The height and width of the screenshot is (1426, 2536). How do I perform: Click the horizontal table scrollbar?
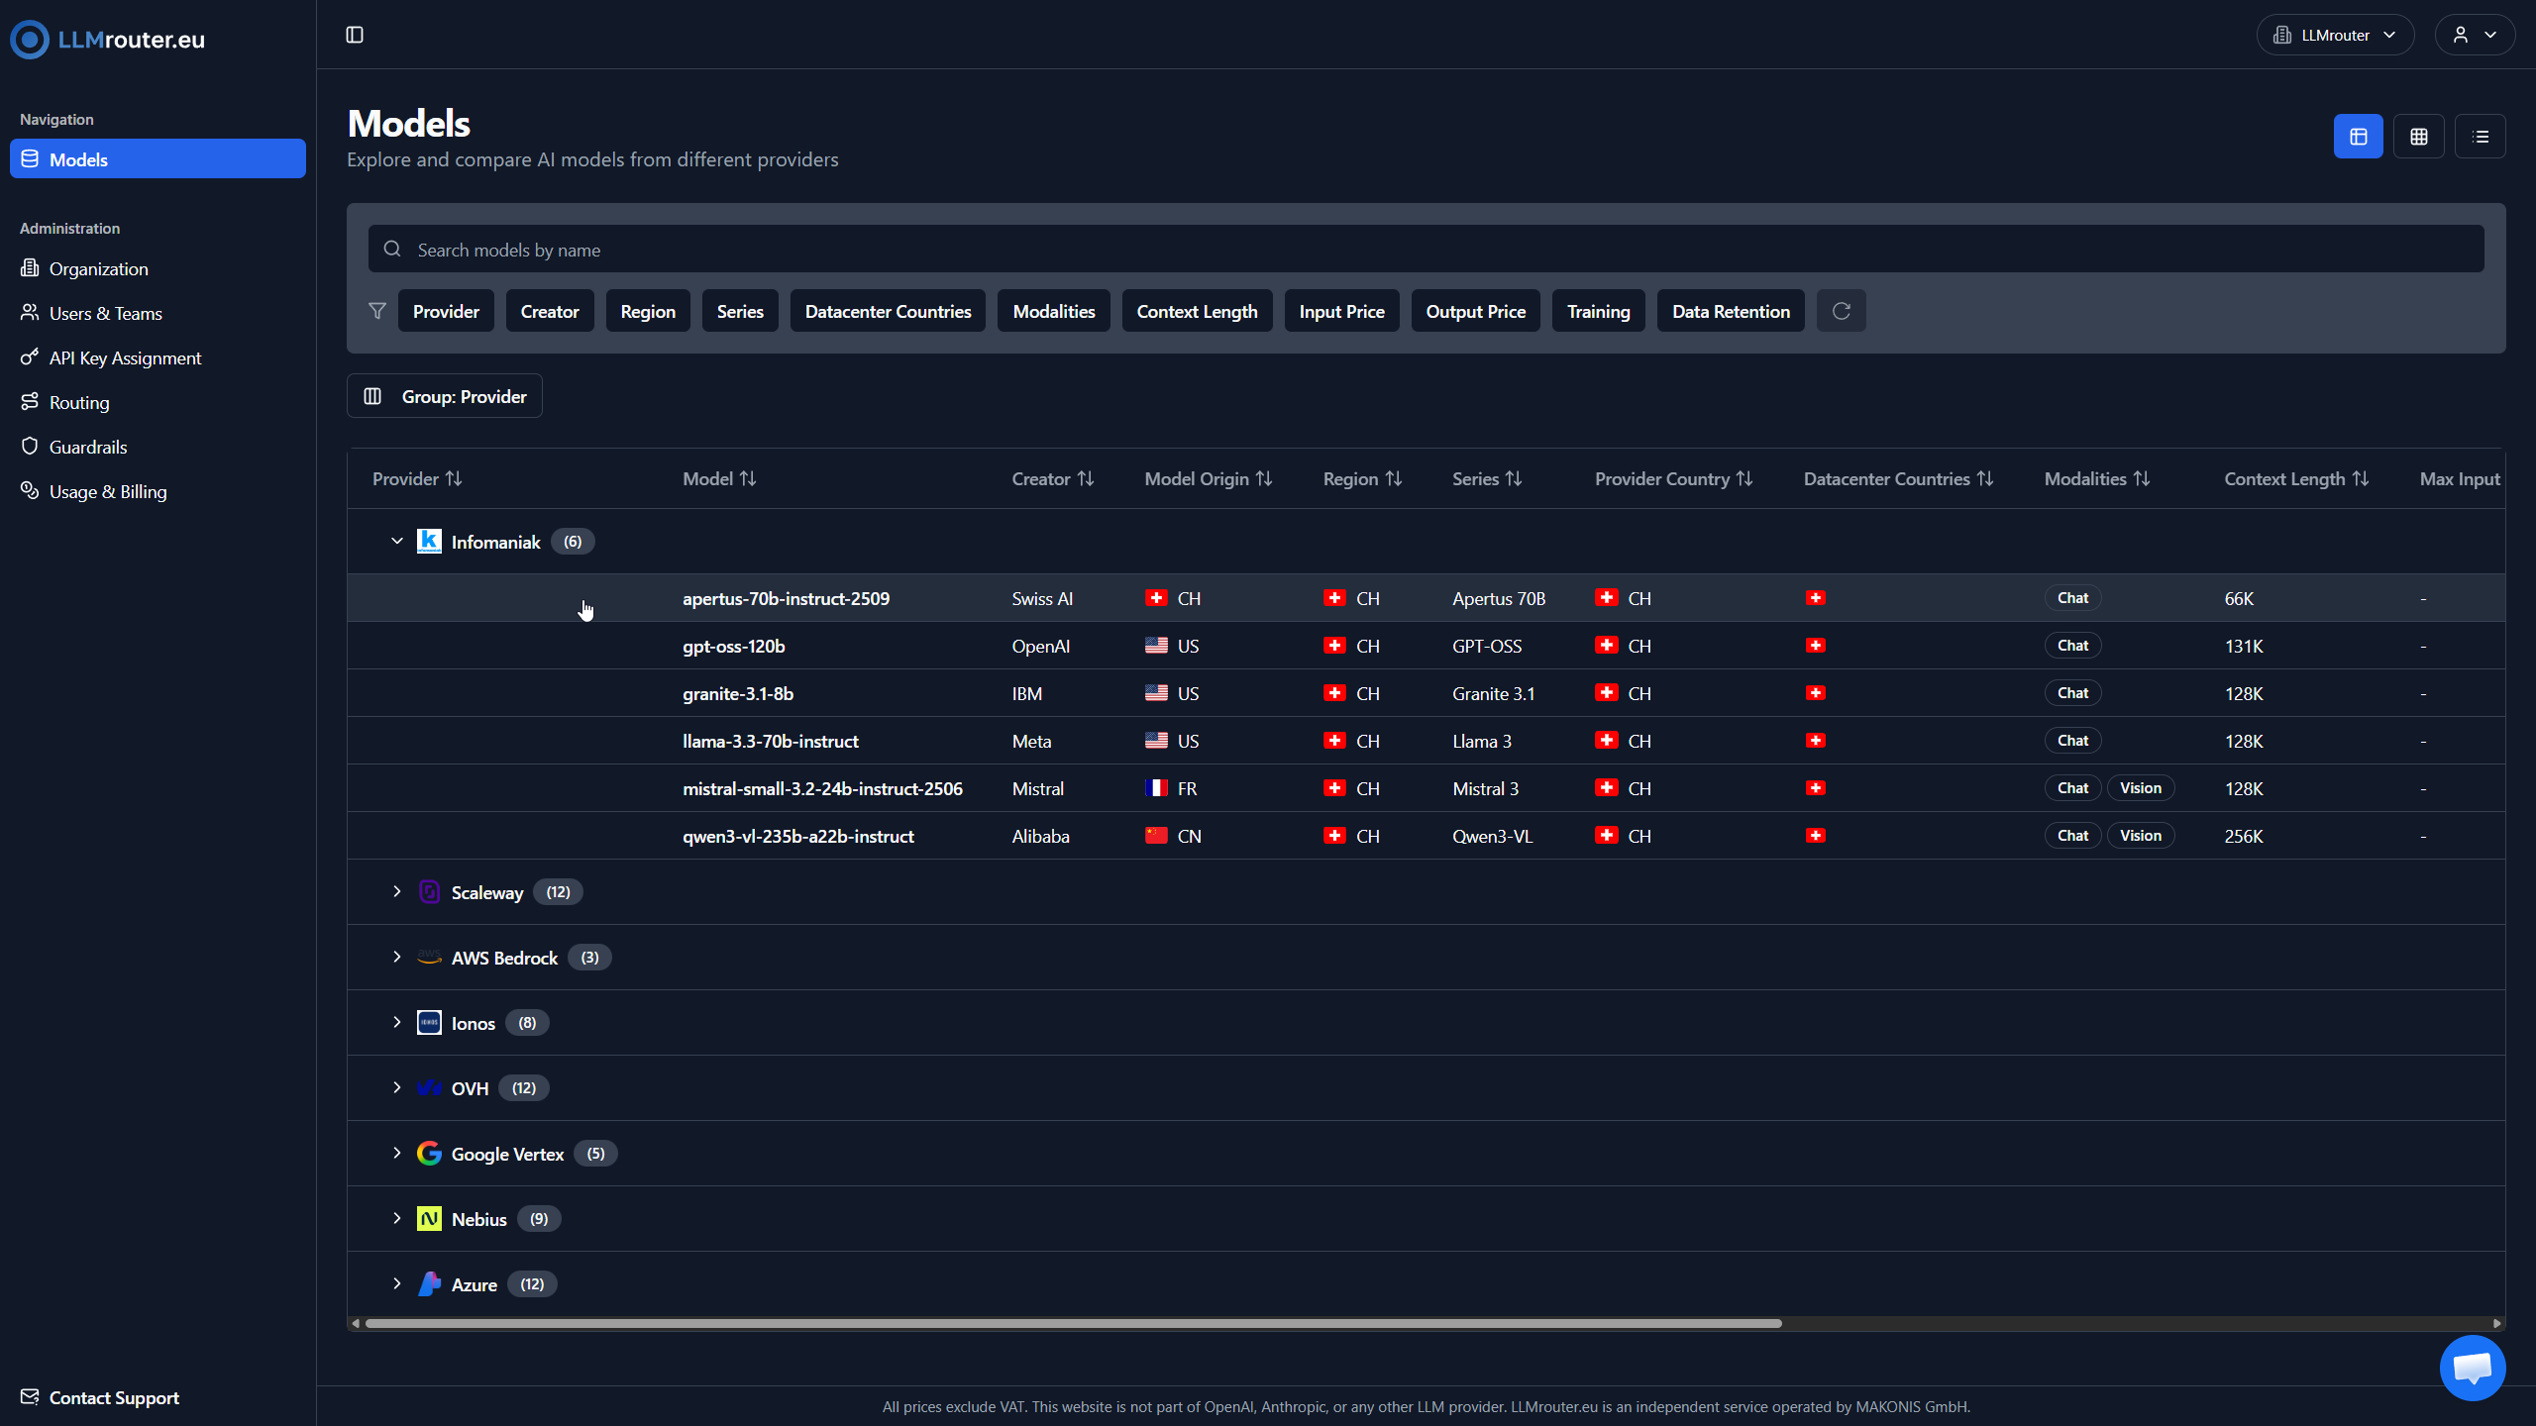coord(1073,1324)
